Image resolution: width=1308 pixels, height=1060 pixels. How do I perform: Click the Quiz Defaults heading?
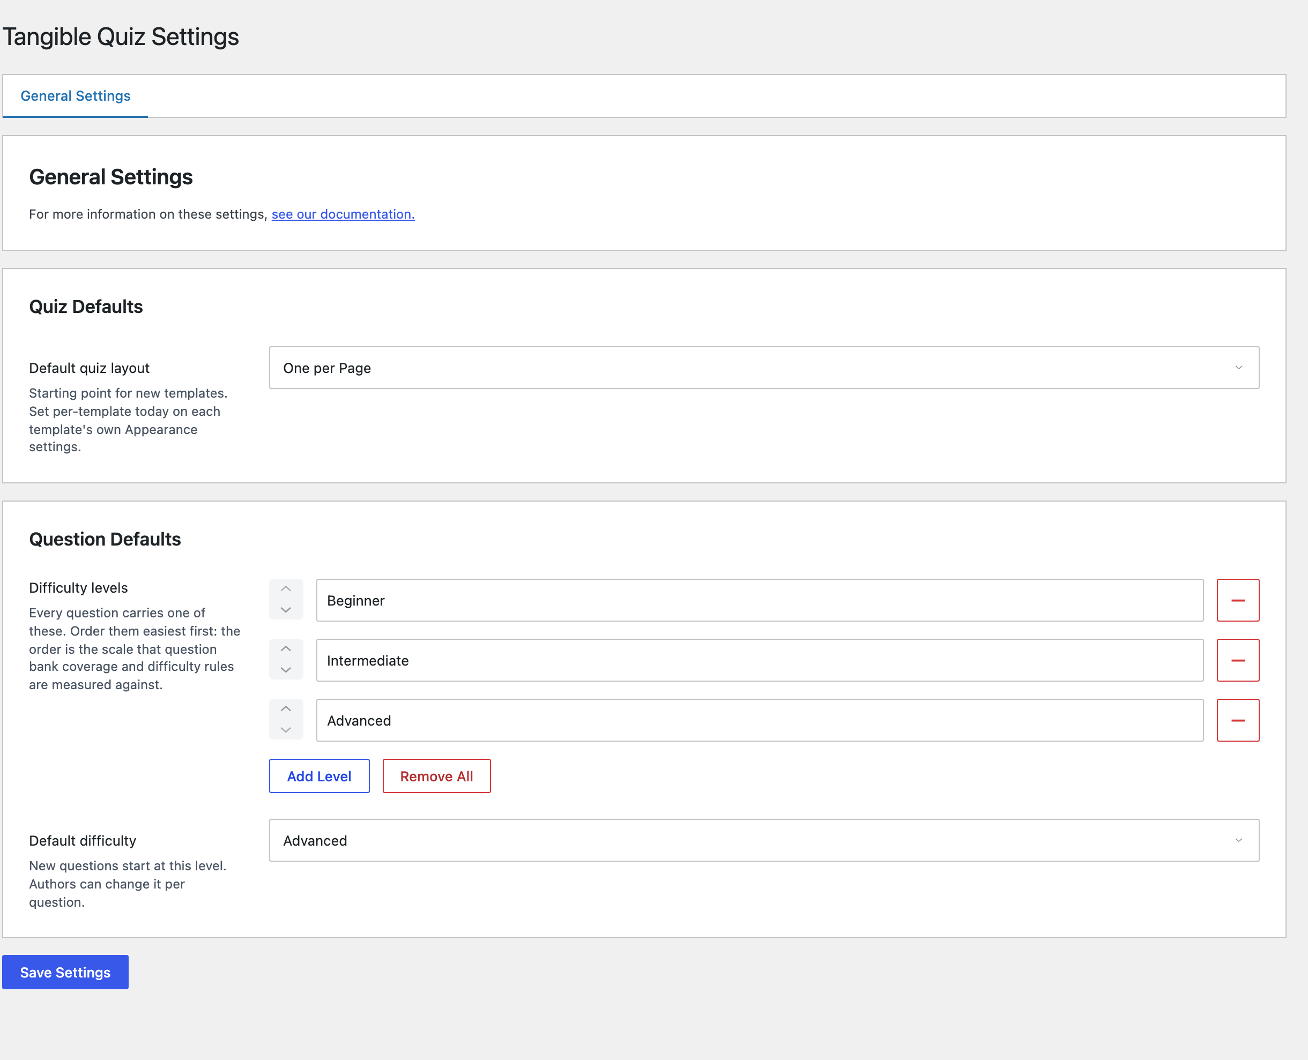(x=86, y=307)
